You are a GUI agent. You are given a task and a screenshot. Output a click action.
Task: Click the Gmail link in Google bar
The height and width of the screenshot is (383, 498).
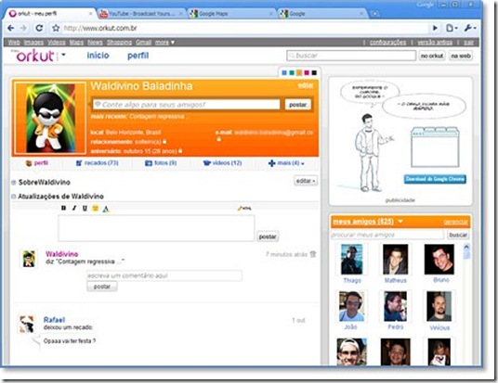[144, 42]
